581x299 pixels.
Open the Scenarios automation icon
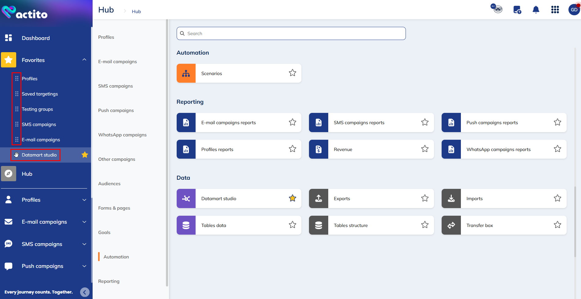(186, 73)
